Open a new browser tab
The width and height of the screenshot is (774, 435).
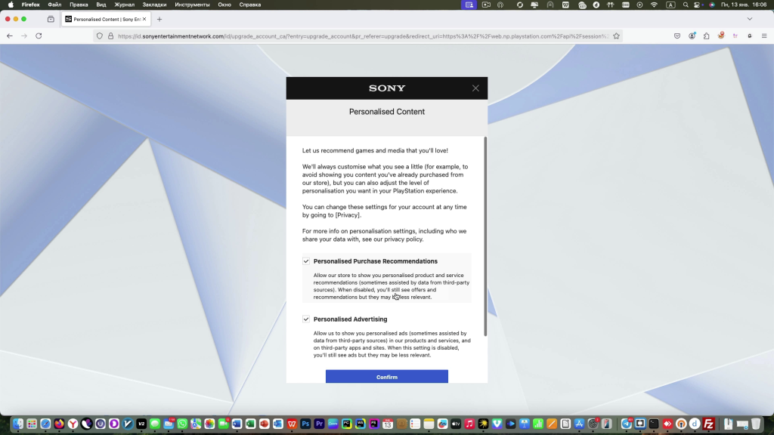click(x=159, y=19)
